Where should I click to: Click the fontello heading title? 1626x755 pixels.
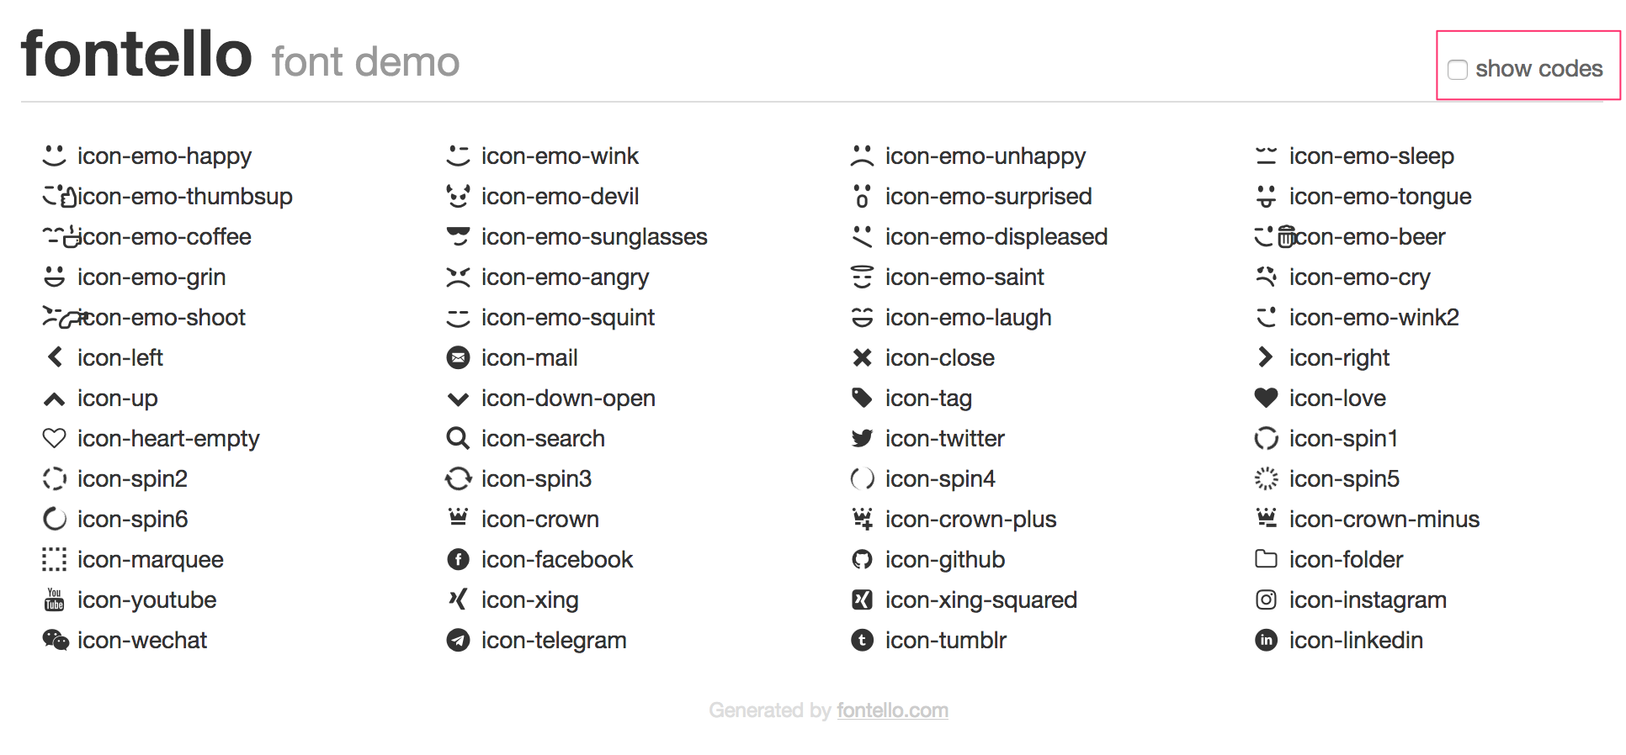pos(137,55)
